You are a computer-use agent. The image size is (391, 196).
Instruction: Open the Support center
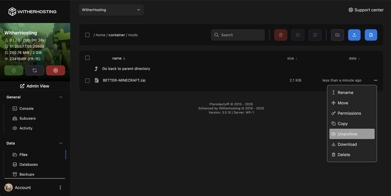click(x=366, y=10)
